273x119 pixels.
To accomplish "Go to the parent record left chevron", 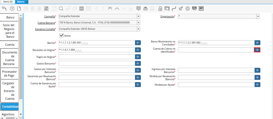I will tap(97, 8).
